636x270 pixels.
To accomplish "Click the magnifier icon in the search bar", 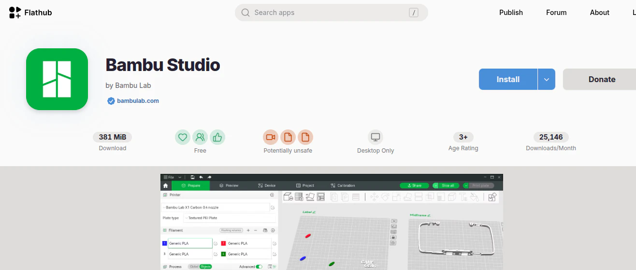I will 246,13.
